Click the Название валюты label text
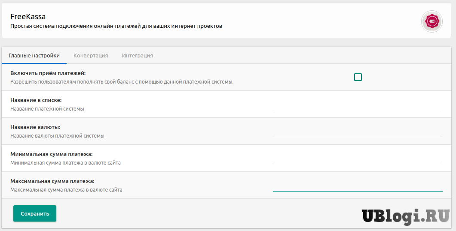The image size is (456, 231). point(35,127)
